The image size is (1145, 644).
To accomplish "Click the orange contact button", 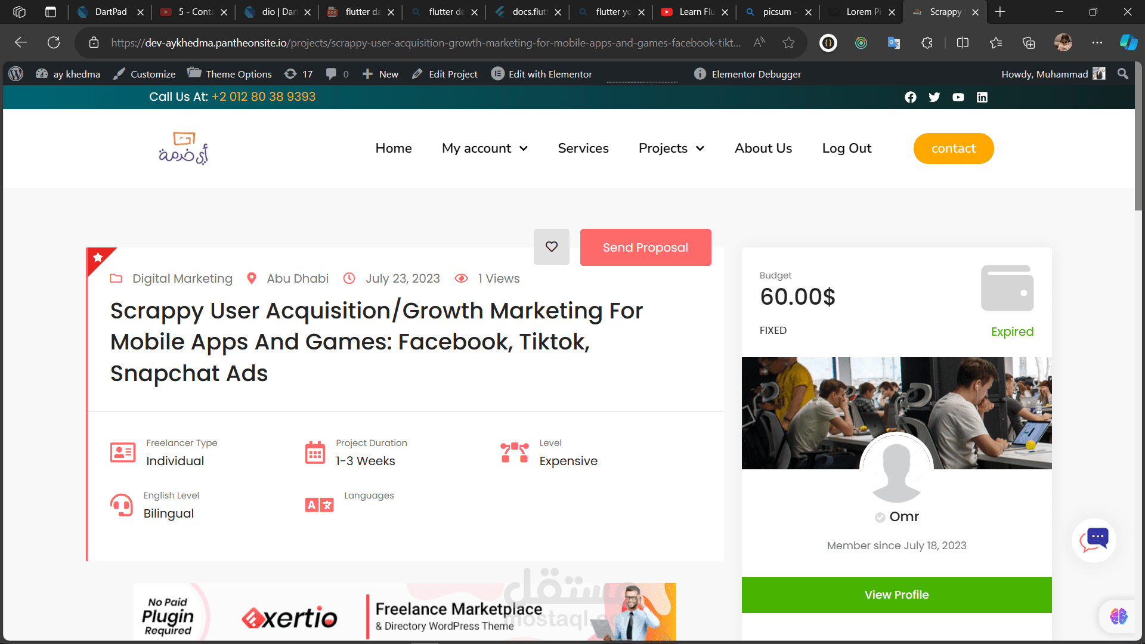I will click(x=953, y=148).
